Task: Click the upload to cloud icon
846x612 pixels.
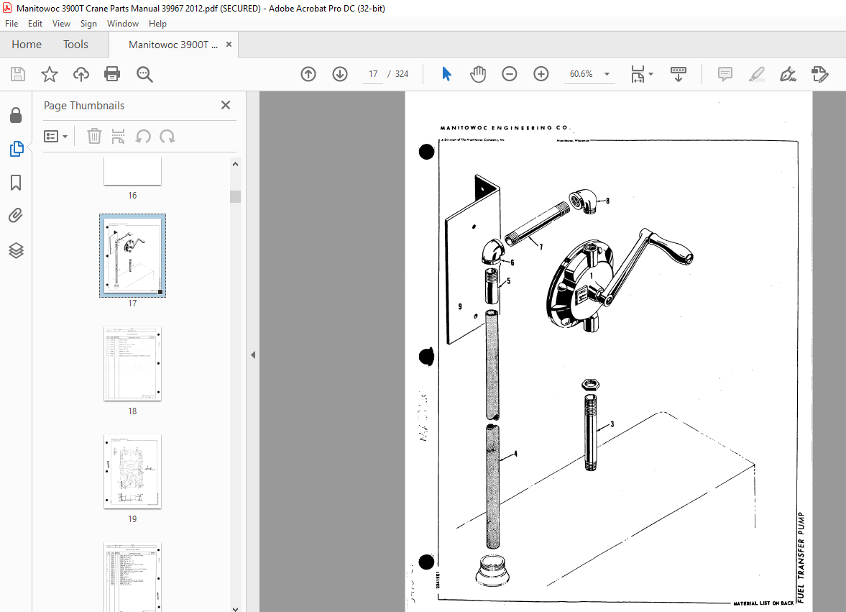Action: click(81, 74)
